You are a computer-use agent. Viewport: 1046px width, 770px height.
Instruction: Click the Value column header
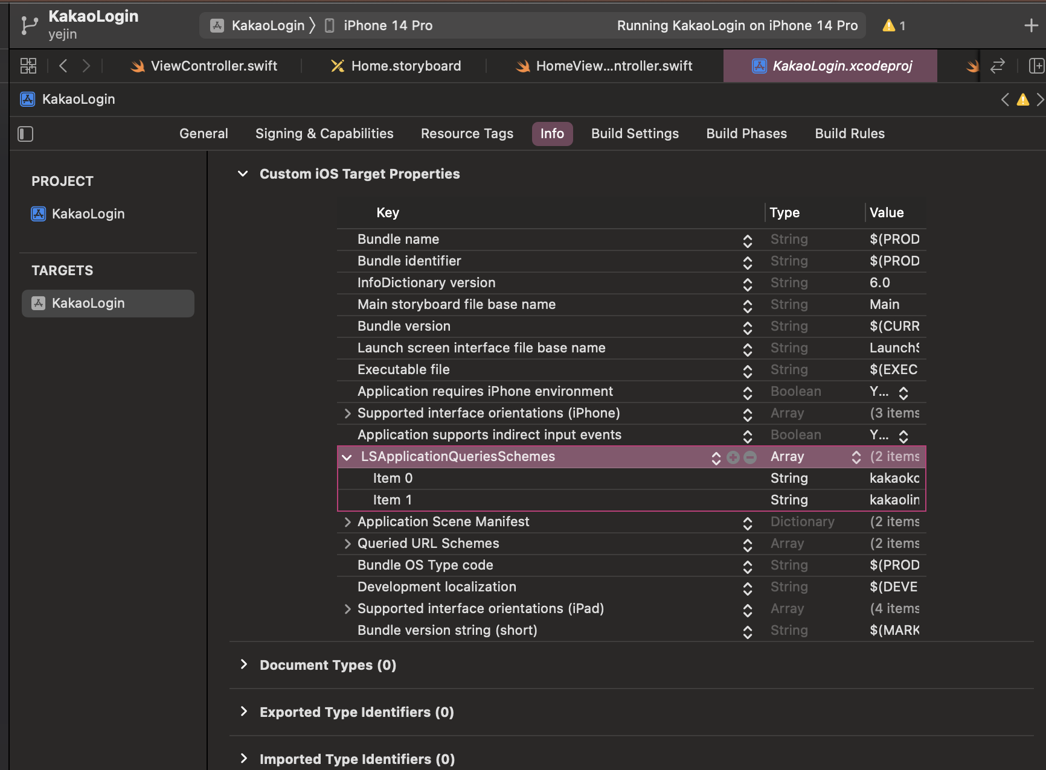pos(887,212)
